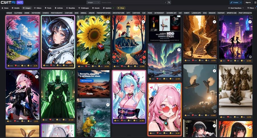Select the ARCHITECTURE tag chip
This screenshot has height=138, width=257.
coord(118,13)
